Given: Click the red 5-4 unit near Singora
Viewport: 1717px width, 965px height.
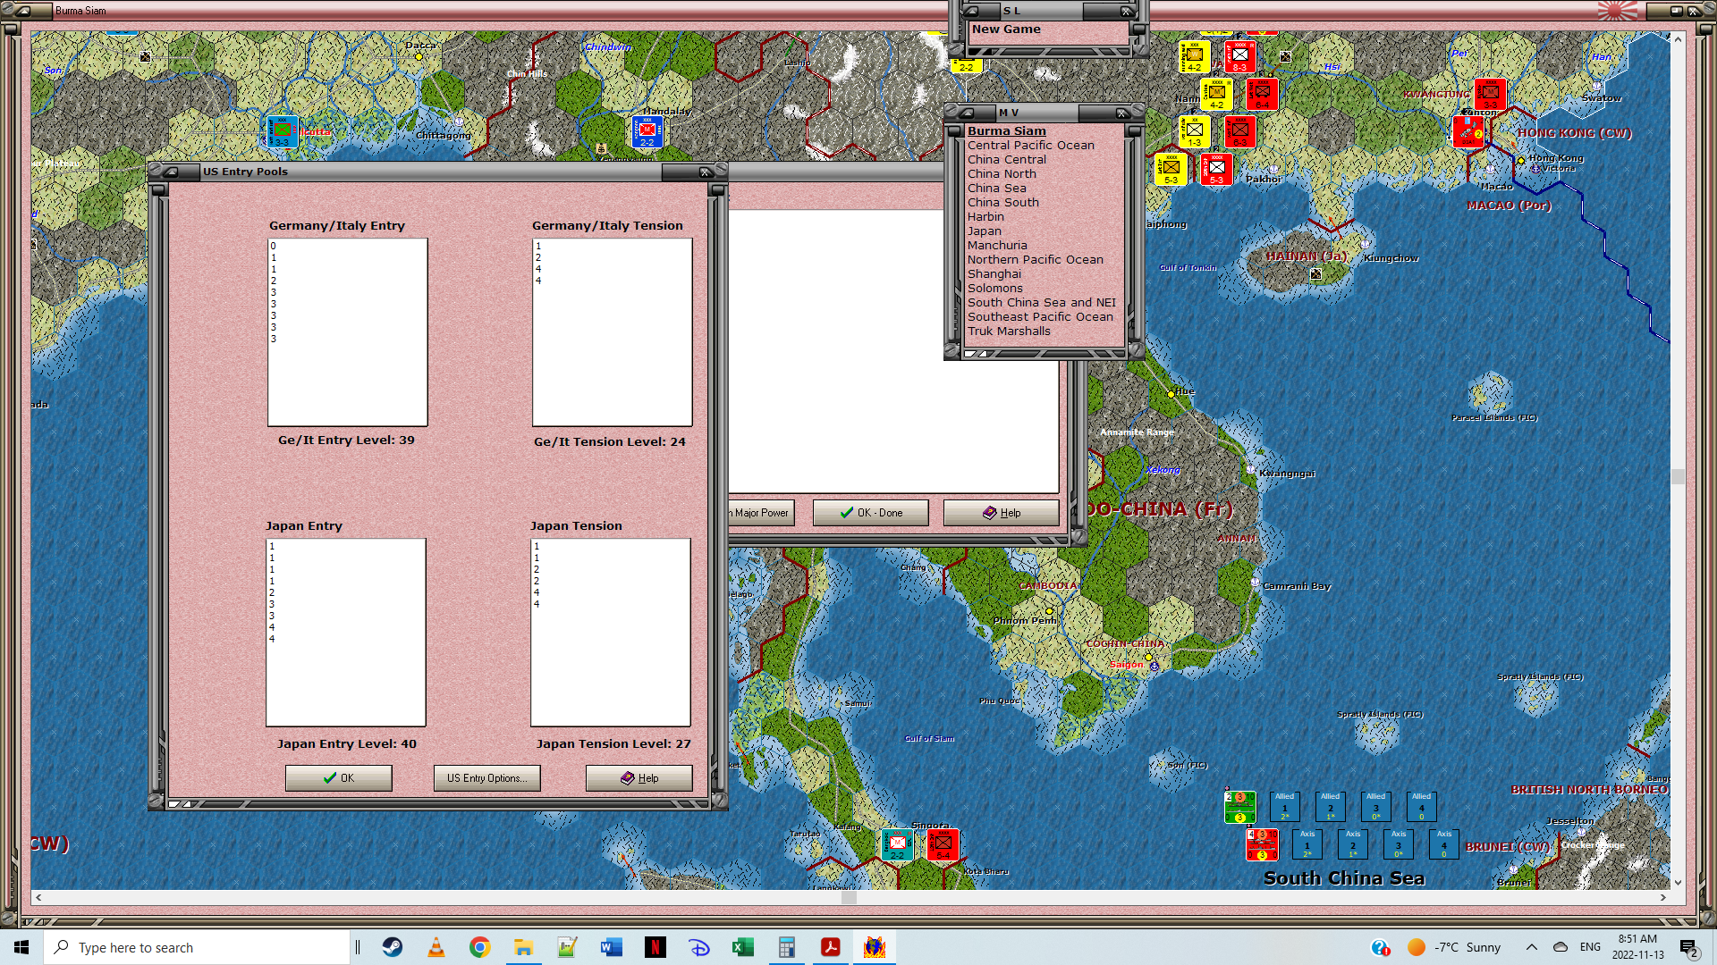Looking at the screenshot, I should [943, 844].
